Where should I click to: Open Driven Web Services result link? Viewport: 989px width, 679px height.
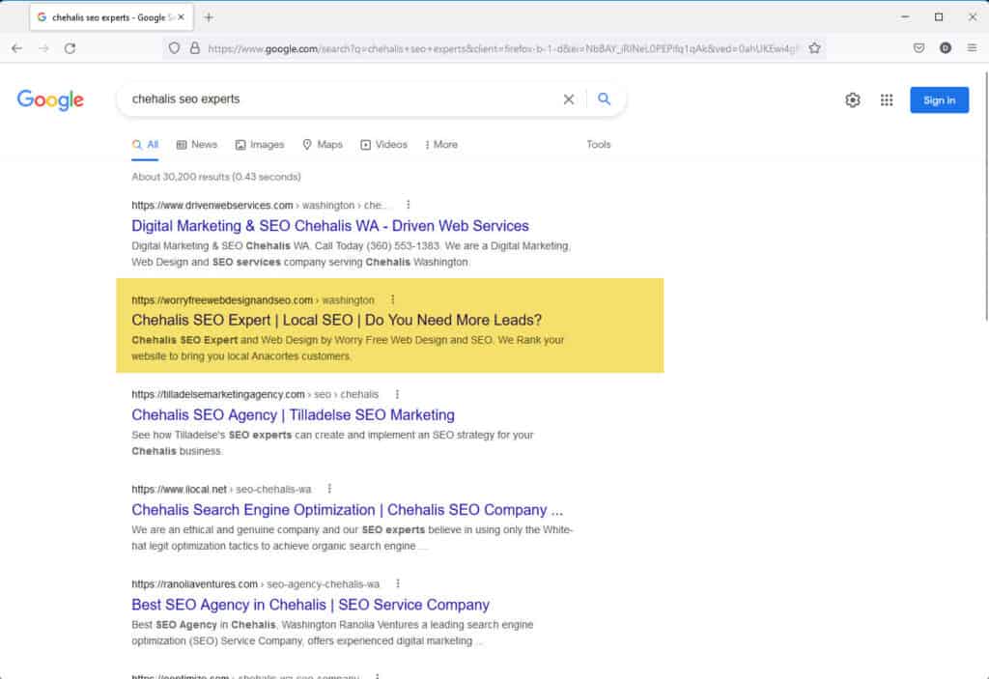click(330, 226)
